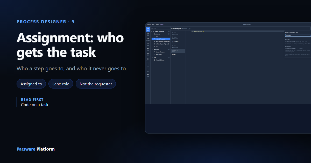This screenshot has height=163, width=311.
Task: Click the count badge on HR lane
Action: [169, 57]
